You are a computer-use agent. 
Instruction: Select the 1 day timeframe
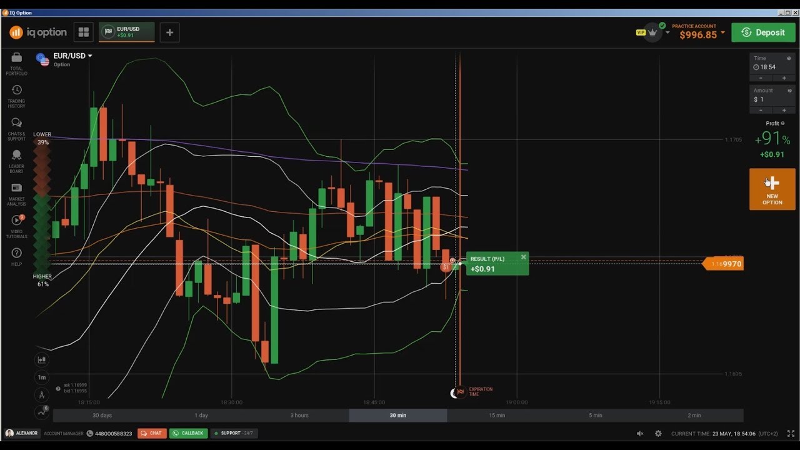pos(201,415)
